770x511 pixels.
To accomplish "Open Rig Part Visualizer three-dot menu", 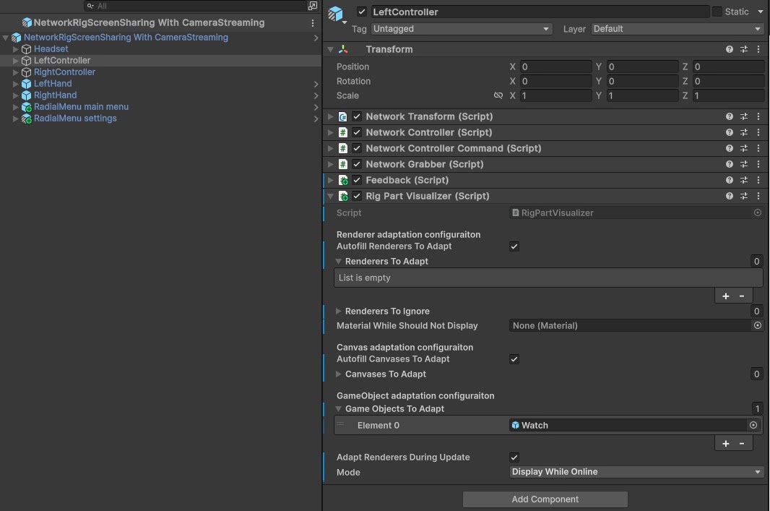I will [758, 196].
